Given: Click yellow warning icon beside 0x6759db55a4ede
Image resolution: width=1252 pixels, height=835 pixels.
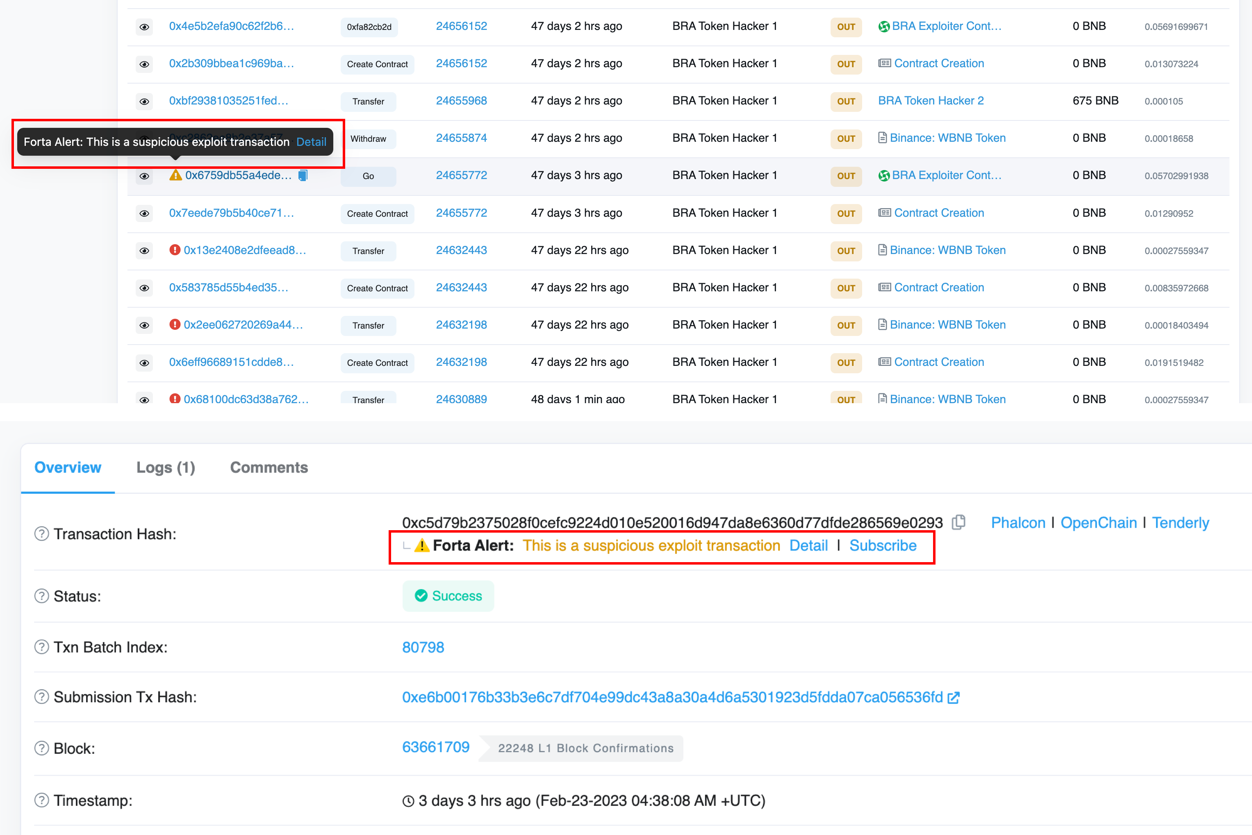Looking at the screenshot, I should click(175, 175).
